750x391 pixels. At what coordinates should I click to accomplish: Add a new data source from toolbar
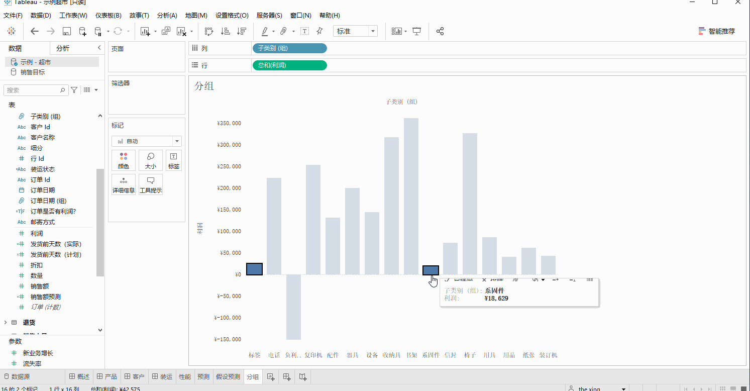(x=82, y=31)
